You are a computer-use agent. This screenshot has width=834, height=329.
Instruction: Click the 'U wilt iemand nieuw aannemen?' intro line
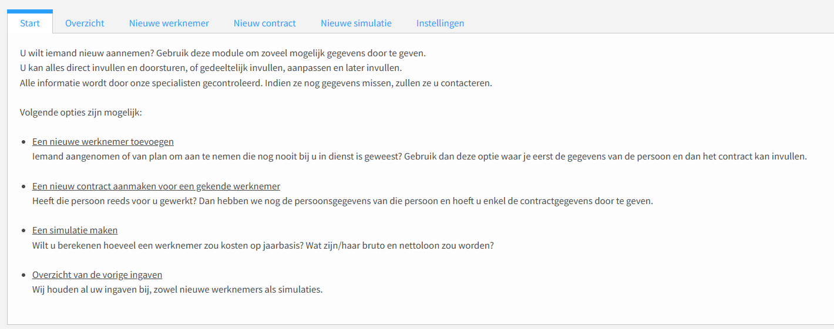pos(223,53)
